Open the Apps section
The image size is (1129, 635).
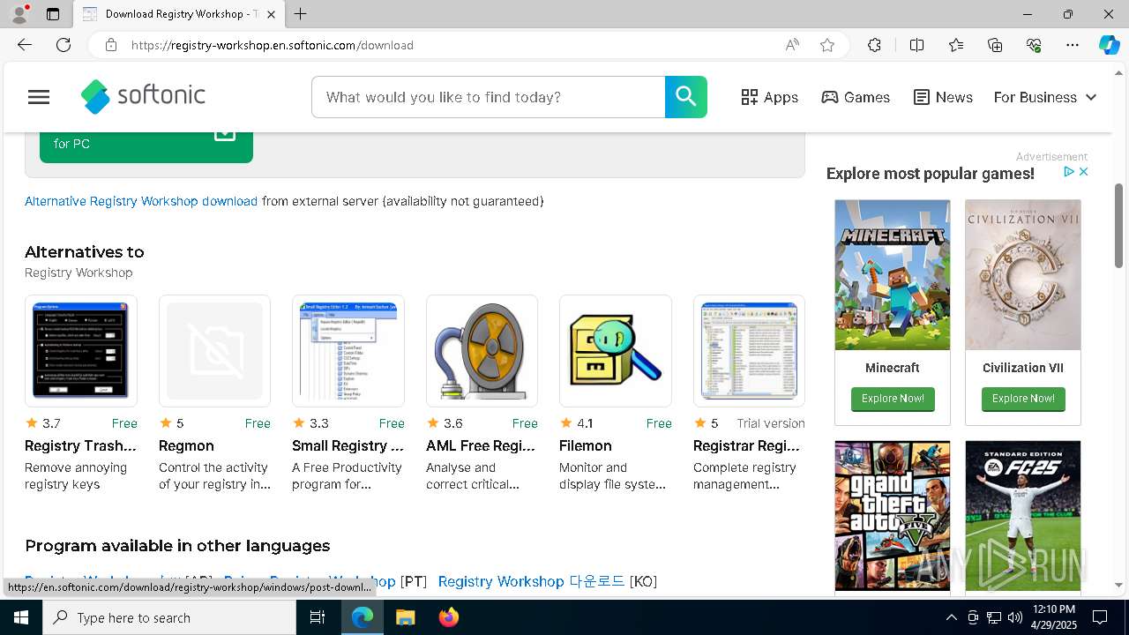[770, 97]
